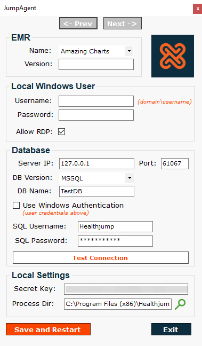Screen dimensions: 202x346
Task: Click the Local Windows Password field
Action: (x=96, y=115)
